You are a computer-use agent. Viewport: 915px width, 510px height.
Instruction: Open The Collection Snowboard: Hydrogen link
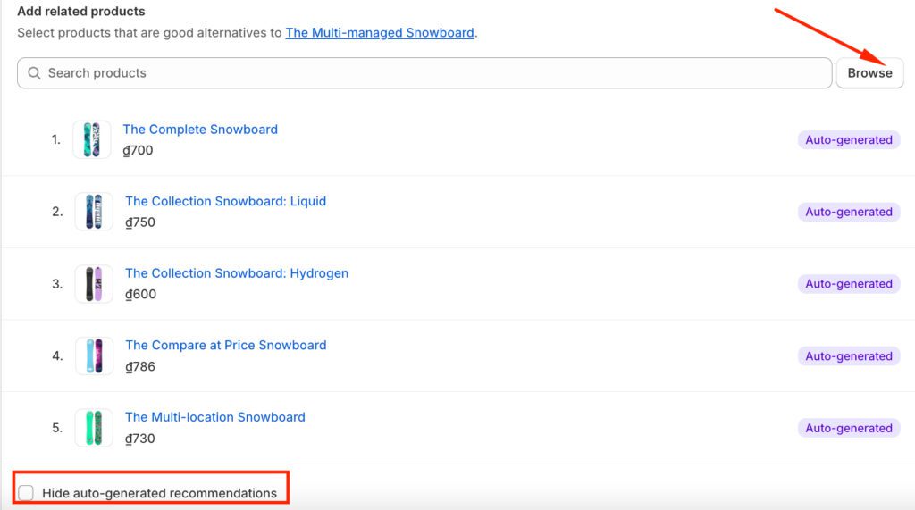pyautogui.click(x=237, y=273)
